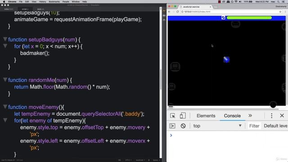Image resolution: width=288 pixels, height=162 pixels.
Task: Open Chrome's three-dot menu beside address bar
Action: coord(285,12)
